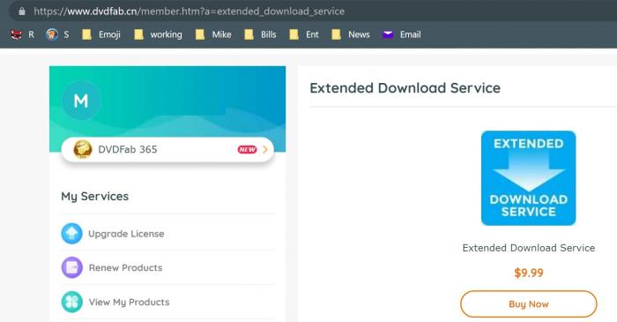Image resolution: width=617 pixels, height=322 pixels.
Task: Open the Emoji bookmarks folder
Action: point(101,34)
